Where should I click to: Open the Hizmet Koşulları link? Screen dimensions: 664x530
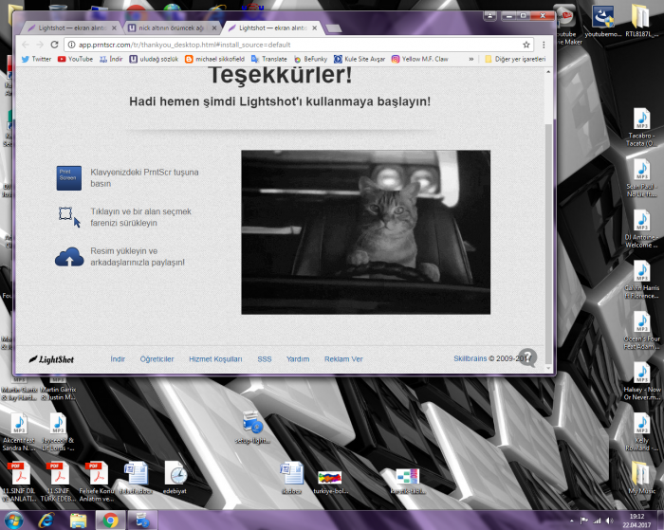[215, 359]
